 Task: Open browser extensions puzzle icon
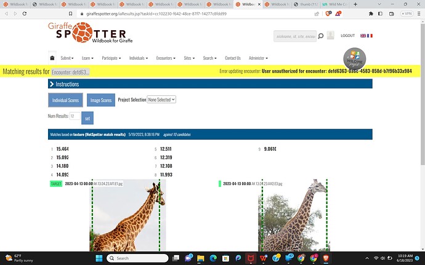(371, 14)
